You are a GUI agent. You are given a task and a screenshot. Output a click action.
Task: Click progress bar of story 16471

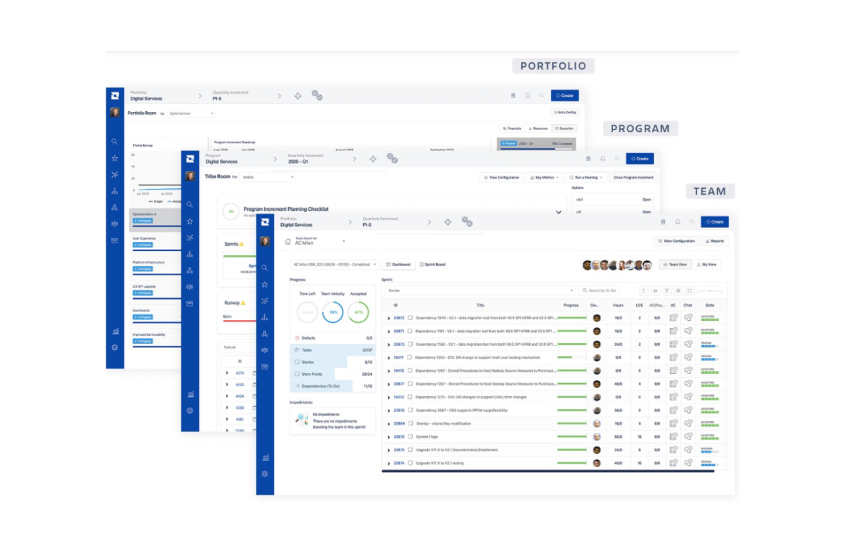pos(572,358)
